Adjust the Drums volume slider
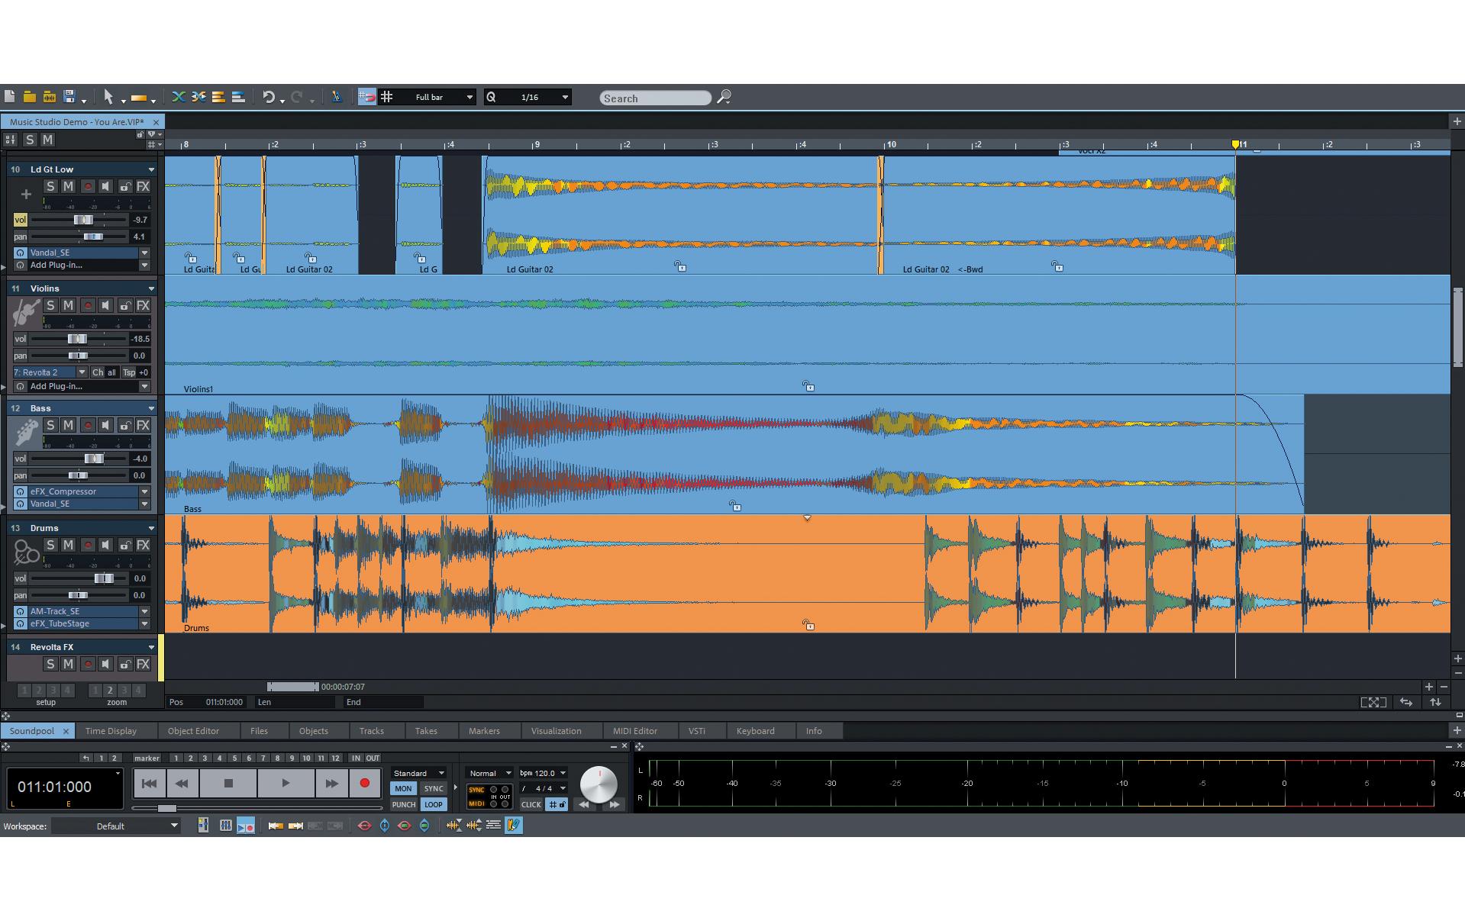 pyautogui.click(x=104, y=578)
